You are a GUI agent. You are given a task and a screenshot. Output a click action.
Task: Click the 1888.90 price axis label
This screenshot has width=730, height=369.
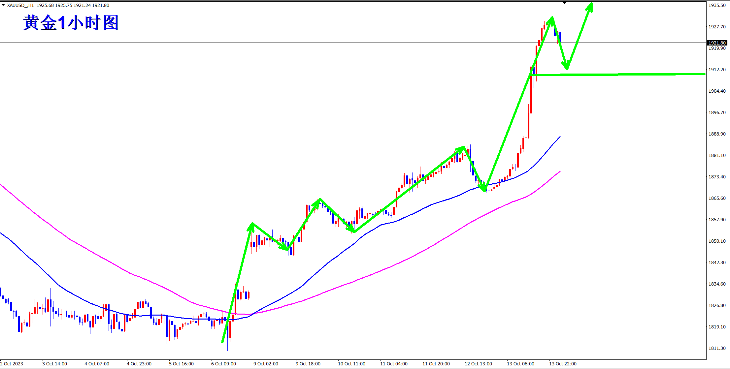(x=717, y=134)
